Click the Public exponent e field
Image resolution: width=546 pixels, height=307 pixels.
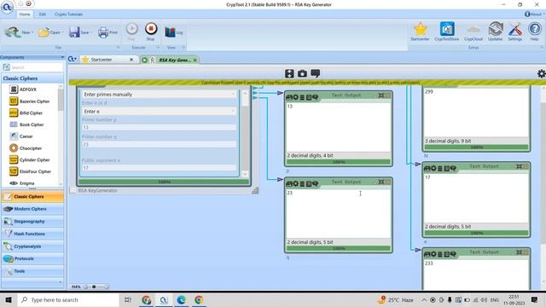[x=160, y=168]
